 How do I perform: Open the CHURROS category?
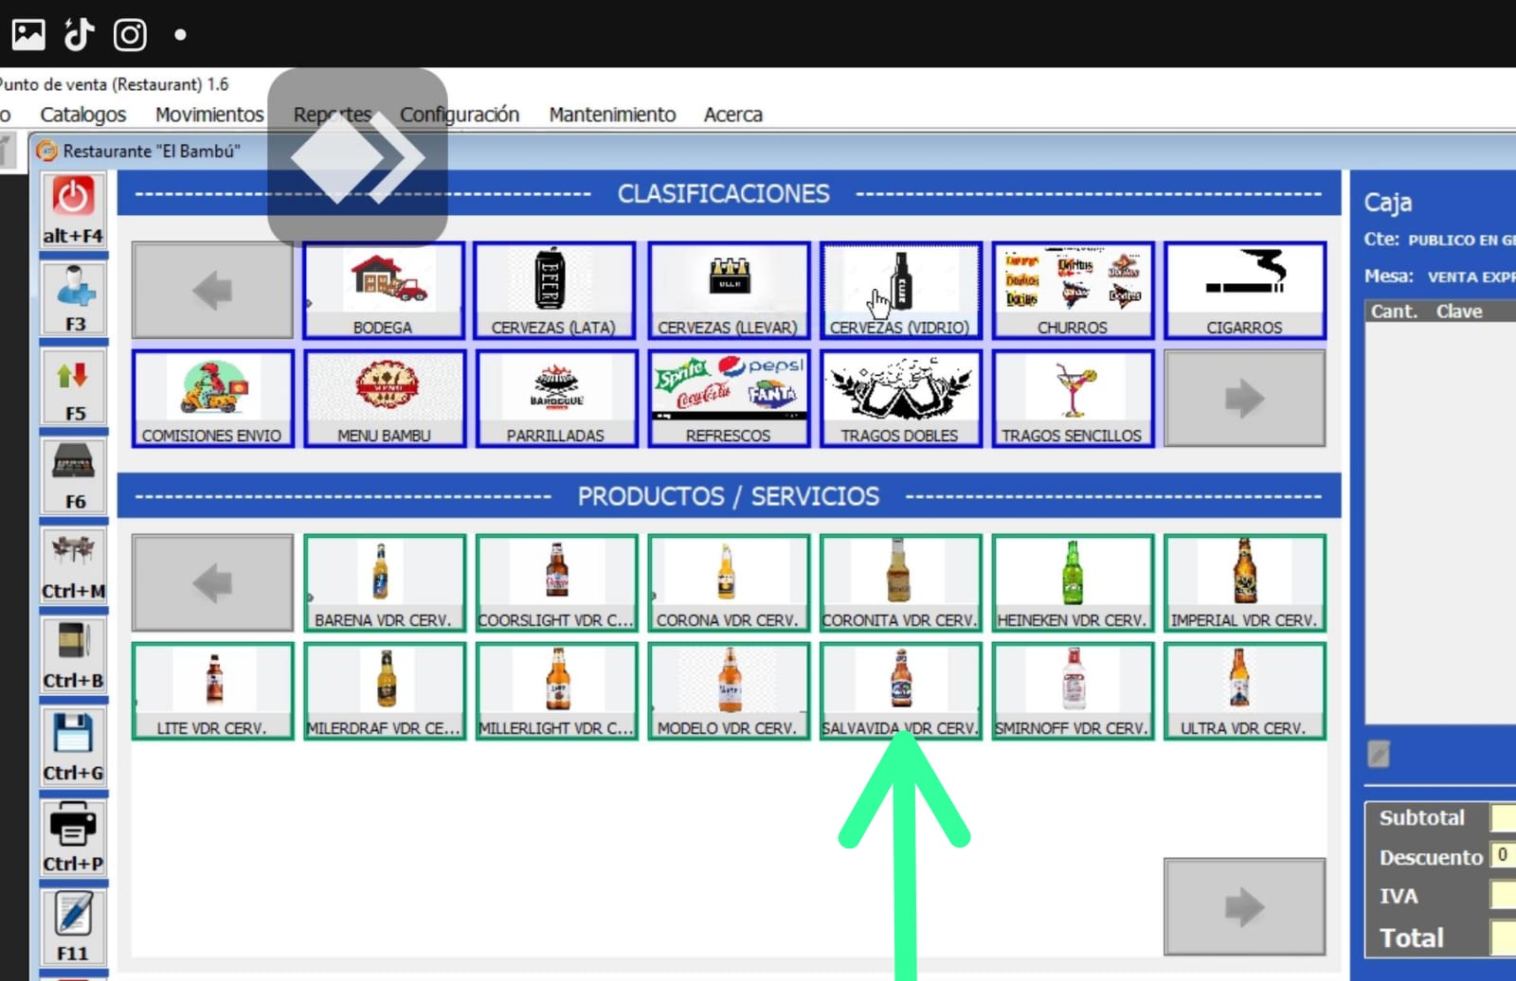pyautogui.click(x=1073, y=291)
